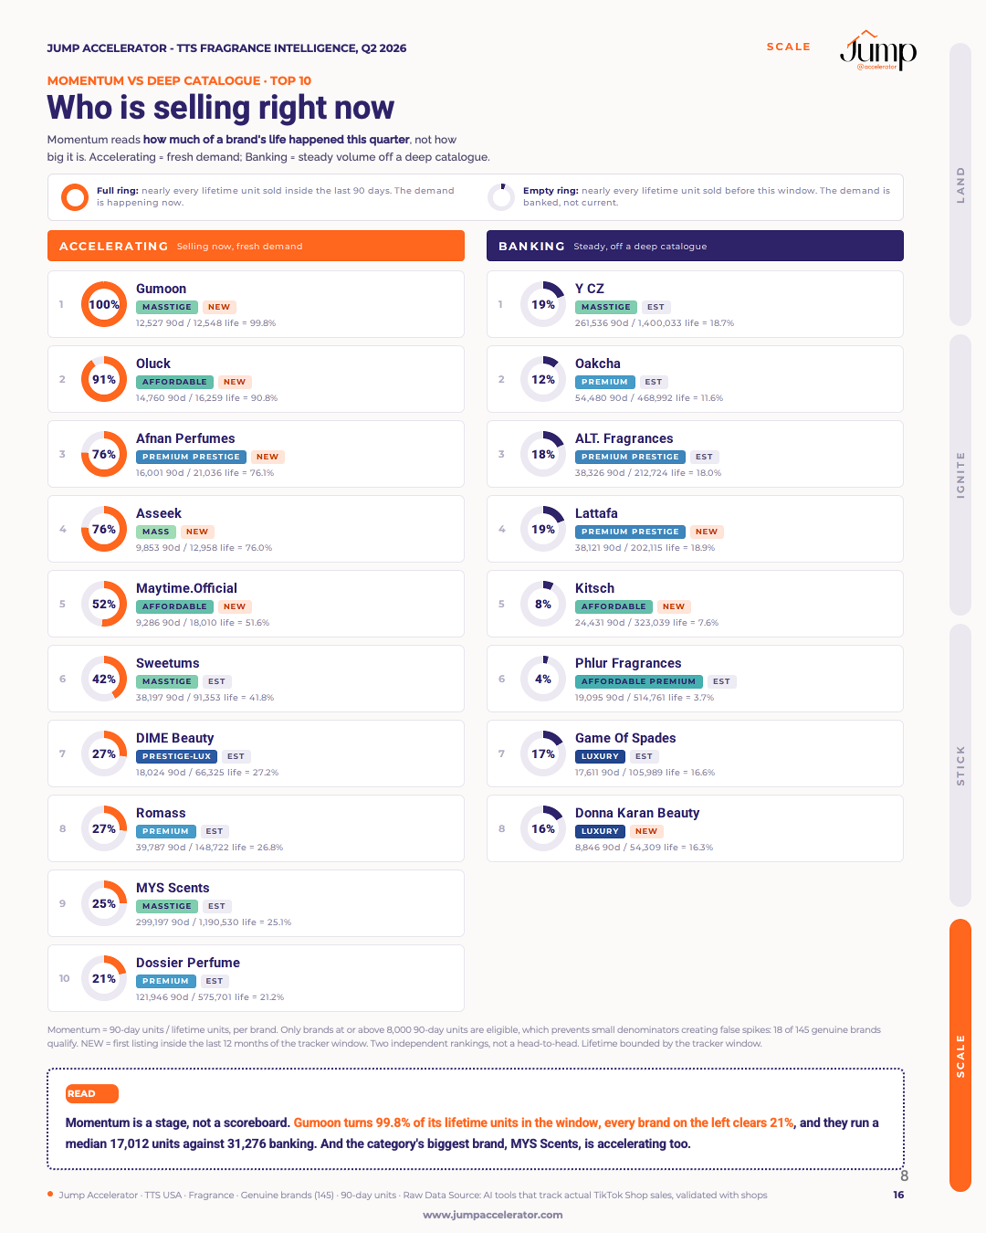Click Gumoon's 100% momentum ring
986x1233 pixels.
(104, 304)
